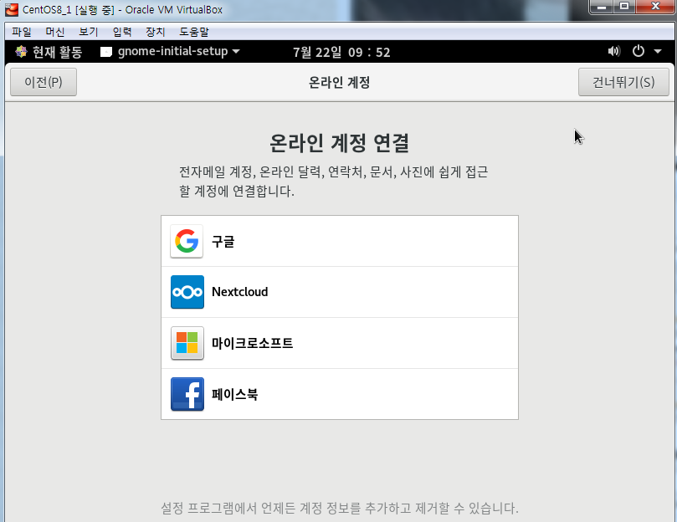Skip with 건너뛰기(S) button
677x522 pixels.
pyautogui.click(x=623, y=82)
